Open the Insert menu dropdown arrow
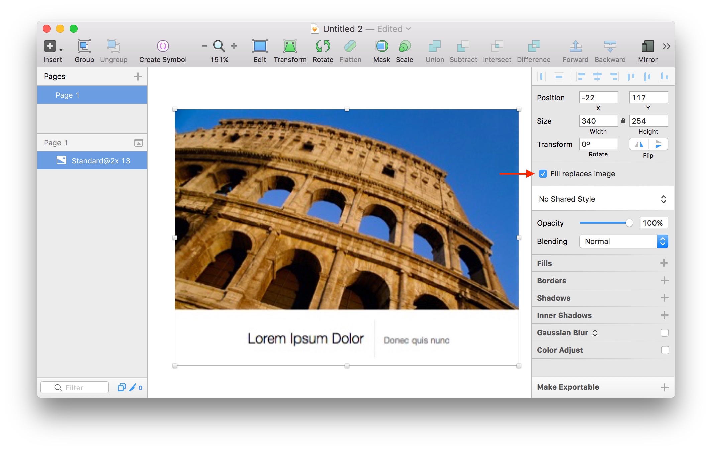 (x=61, y=50)
